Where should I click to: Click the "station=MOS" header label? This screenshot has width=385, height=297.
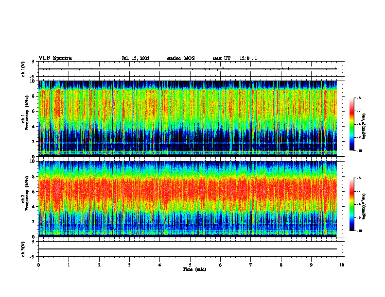181,58
